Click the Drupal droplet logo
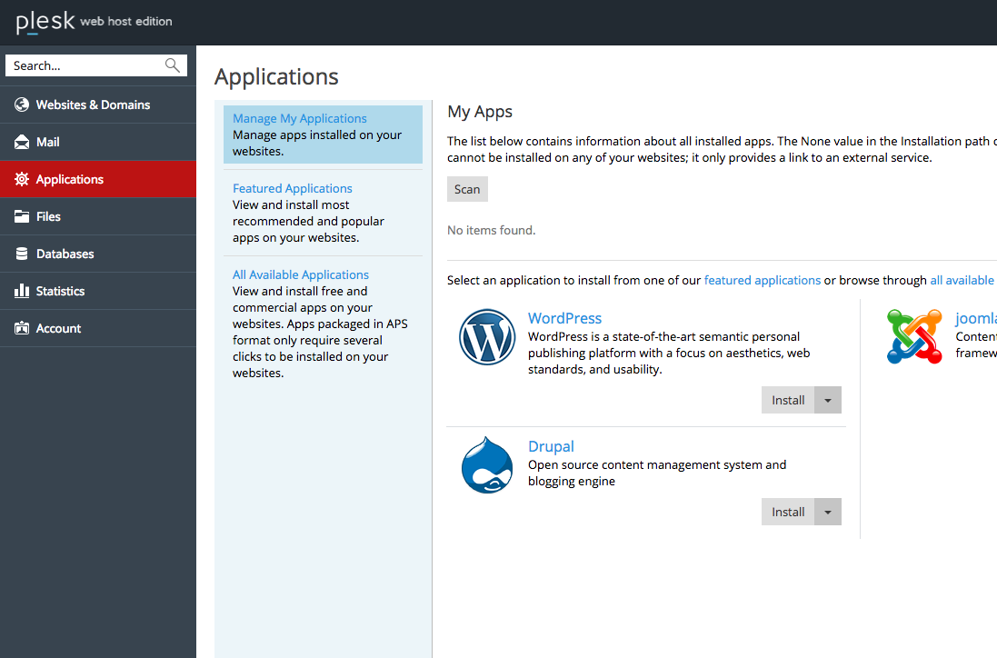The width and height of the screenshot is (997, 658). pos(487,465)
